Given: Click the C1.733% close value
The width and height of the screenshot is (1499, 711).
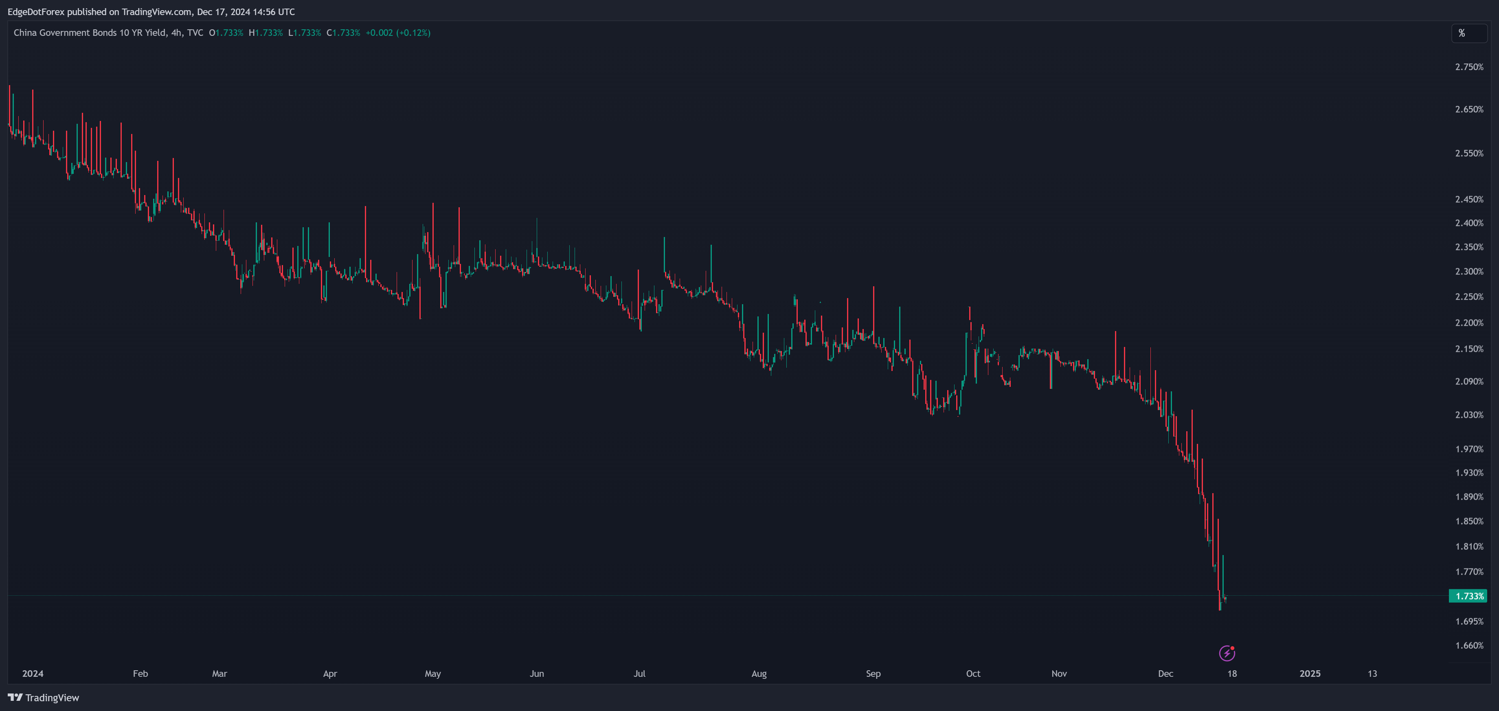Looking at the screenshot, I should [343, 33].
